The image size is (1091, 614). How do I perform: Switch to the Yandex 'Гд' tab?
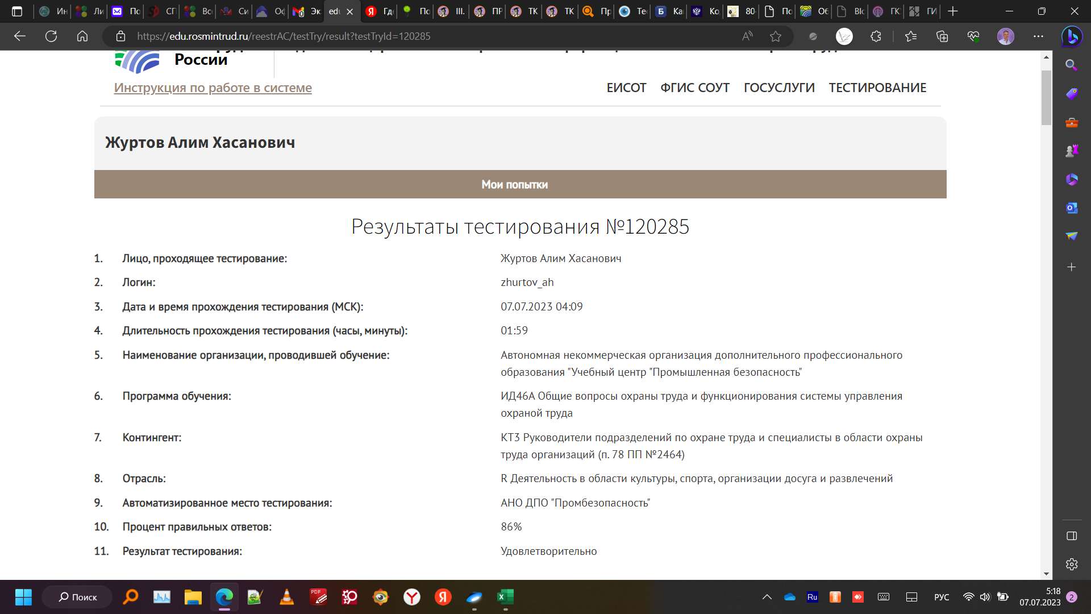click(x=380, y=11)
